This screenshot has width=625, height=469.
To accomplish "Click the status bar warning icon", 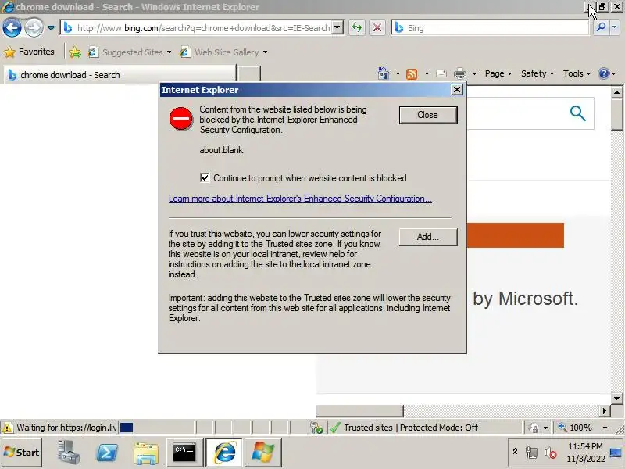I will point(7,428).
